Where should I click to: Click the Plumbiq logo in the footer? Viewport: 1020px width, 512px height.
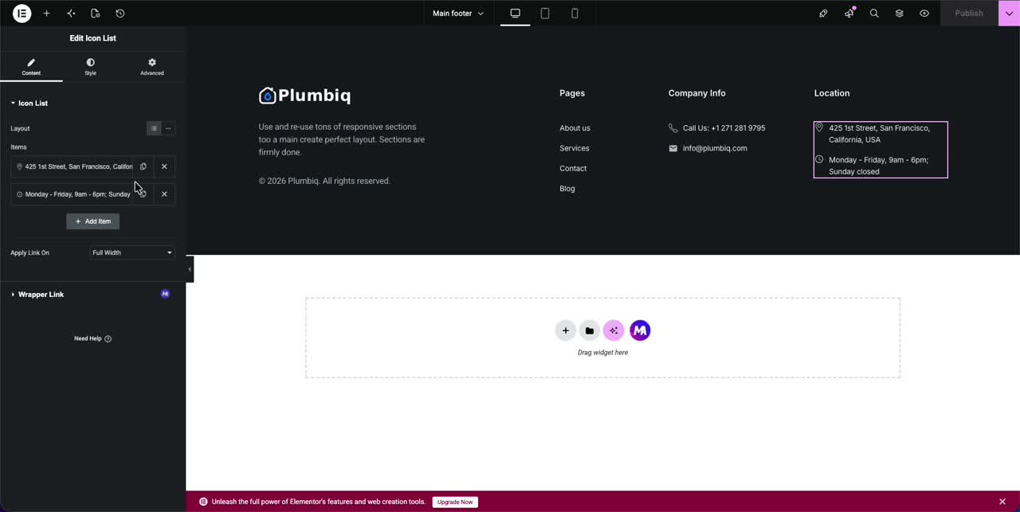click(x=304, y=96)
